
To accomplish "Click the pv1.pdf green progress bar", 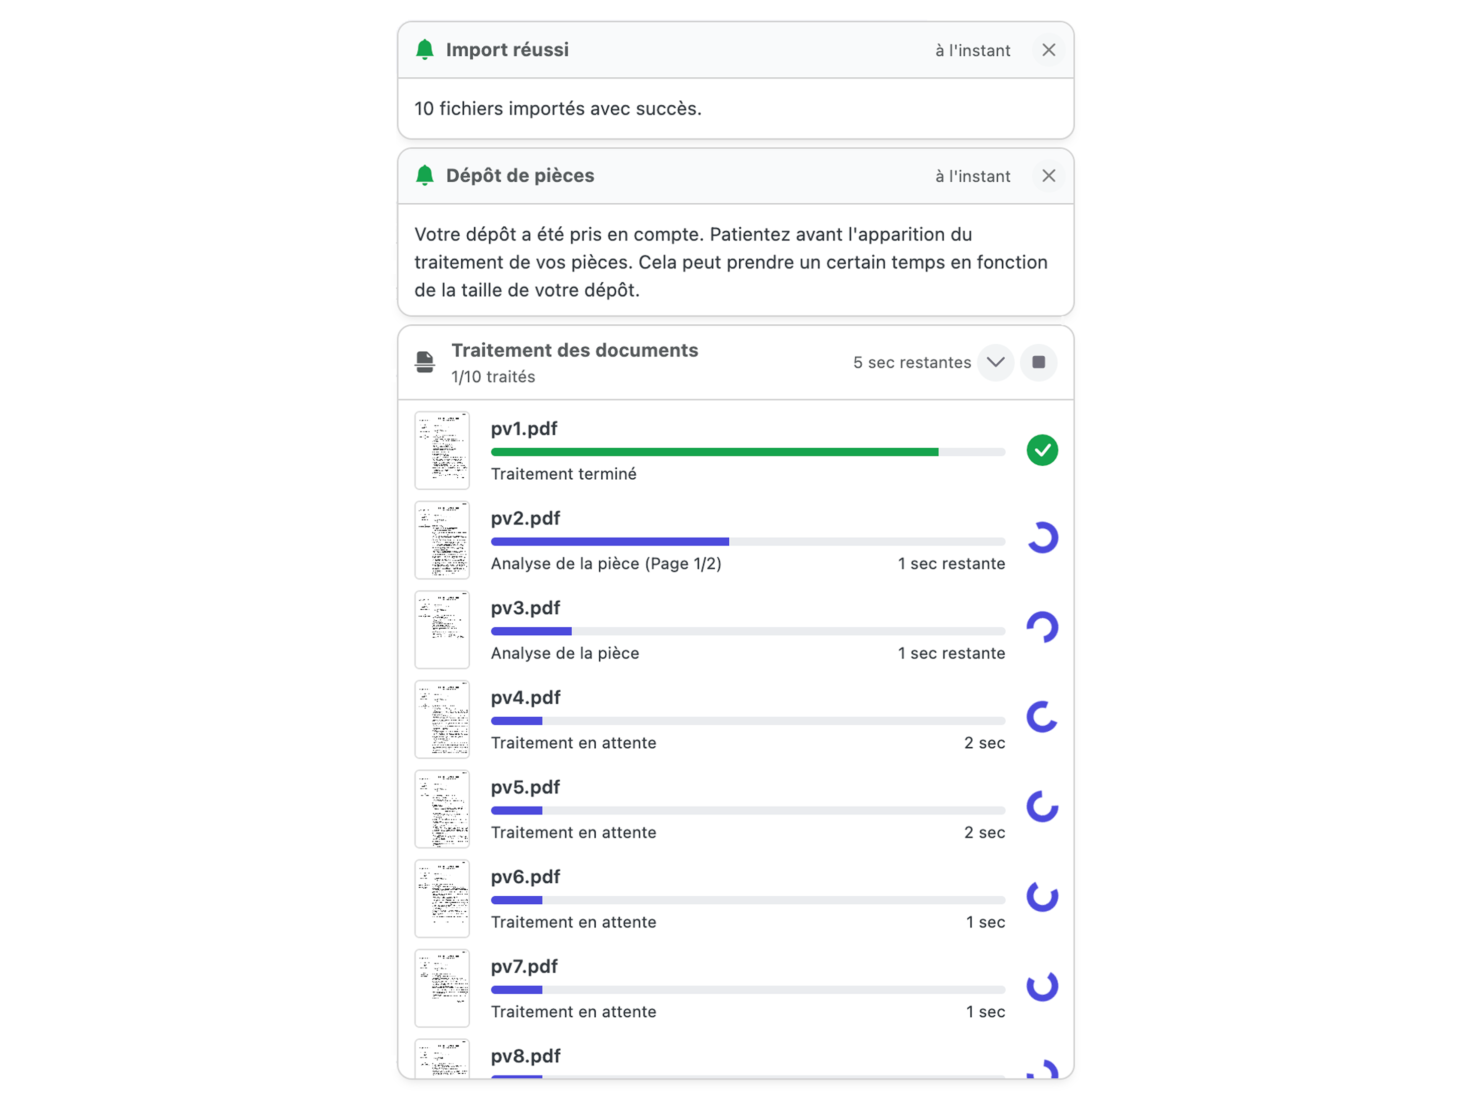I will 714,452.
